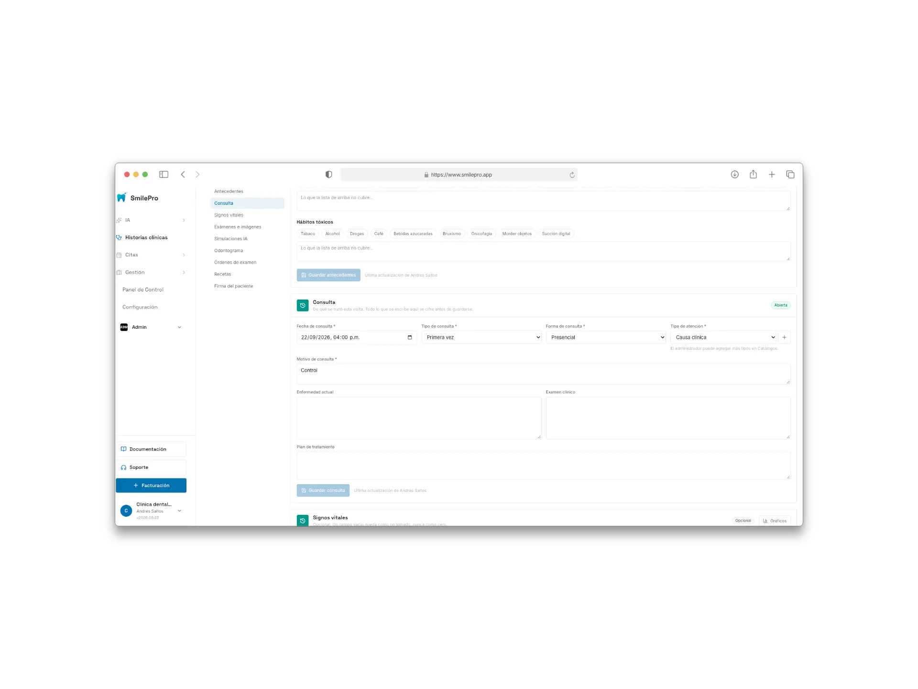Click Guardar antecedentes button
Screen dimensions: 918x689
328,275
